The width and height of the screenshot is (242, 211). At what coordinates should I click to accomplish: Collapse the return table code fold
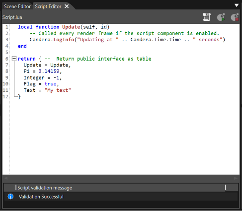(x=14, y=59)
